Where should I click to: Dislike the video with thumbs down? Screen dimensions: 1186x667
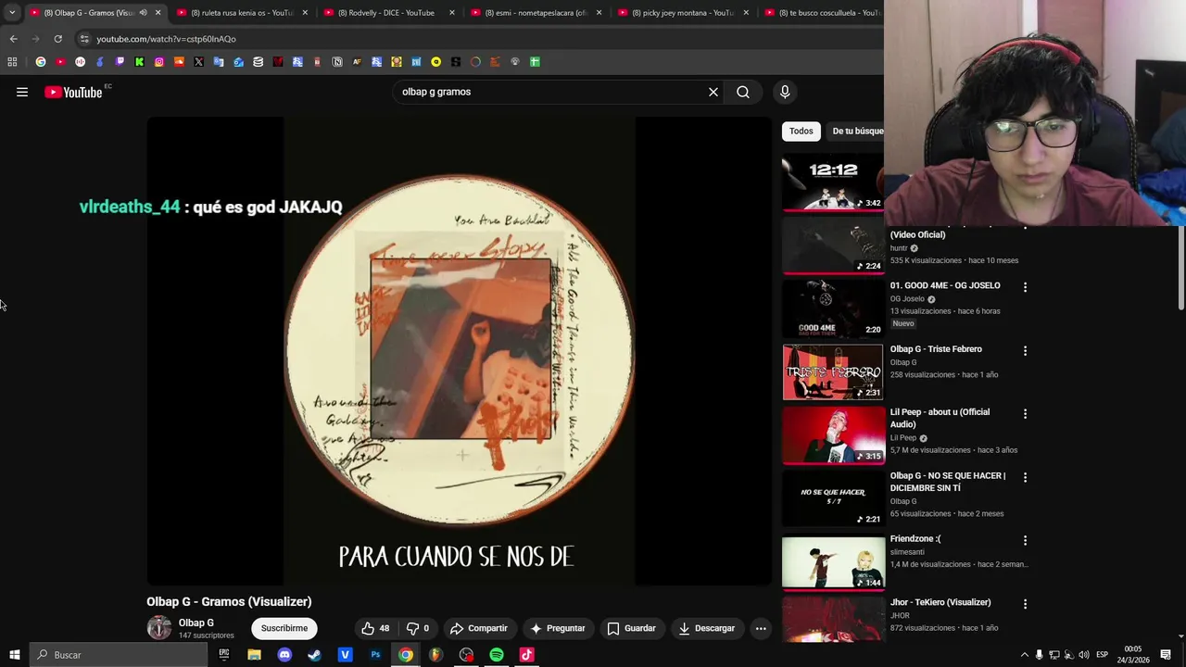tap(418, 628)
